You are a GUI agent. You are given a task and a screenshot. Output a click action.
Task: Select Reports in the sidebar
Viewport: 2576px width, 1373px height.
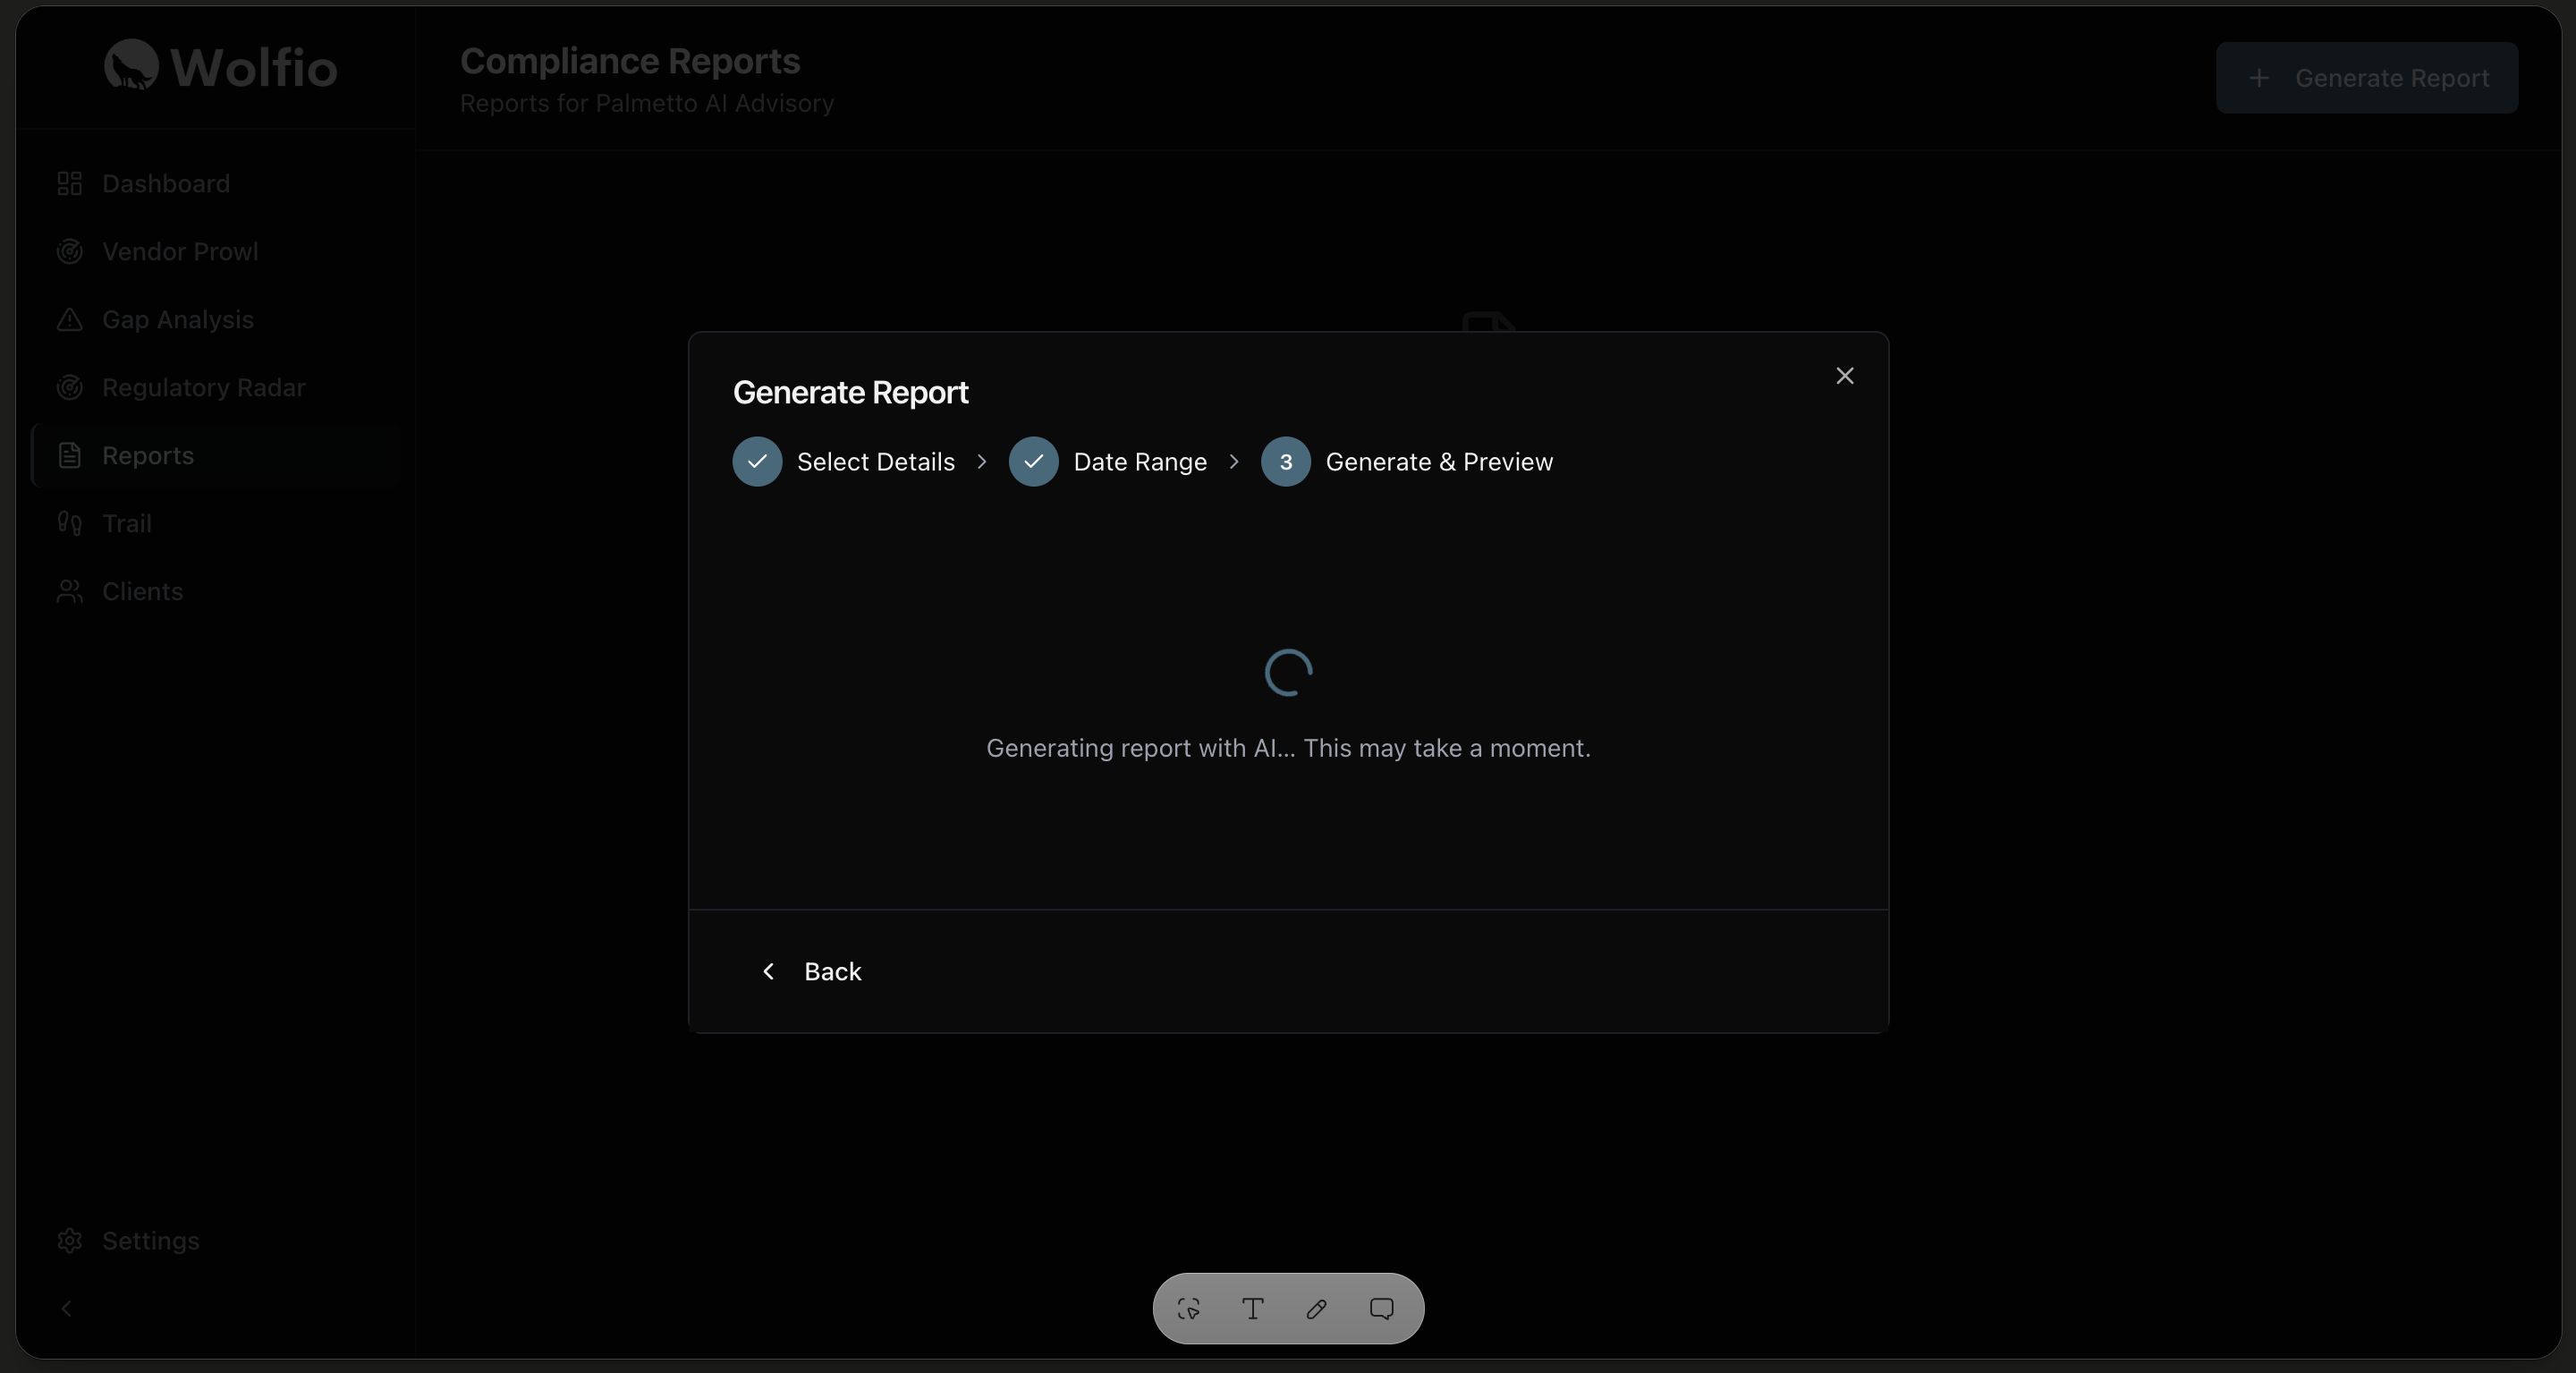(215, 456)
